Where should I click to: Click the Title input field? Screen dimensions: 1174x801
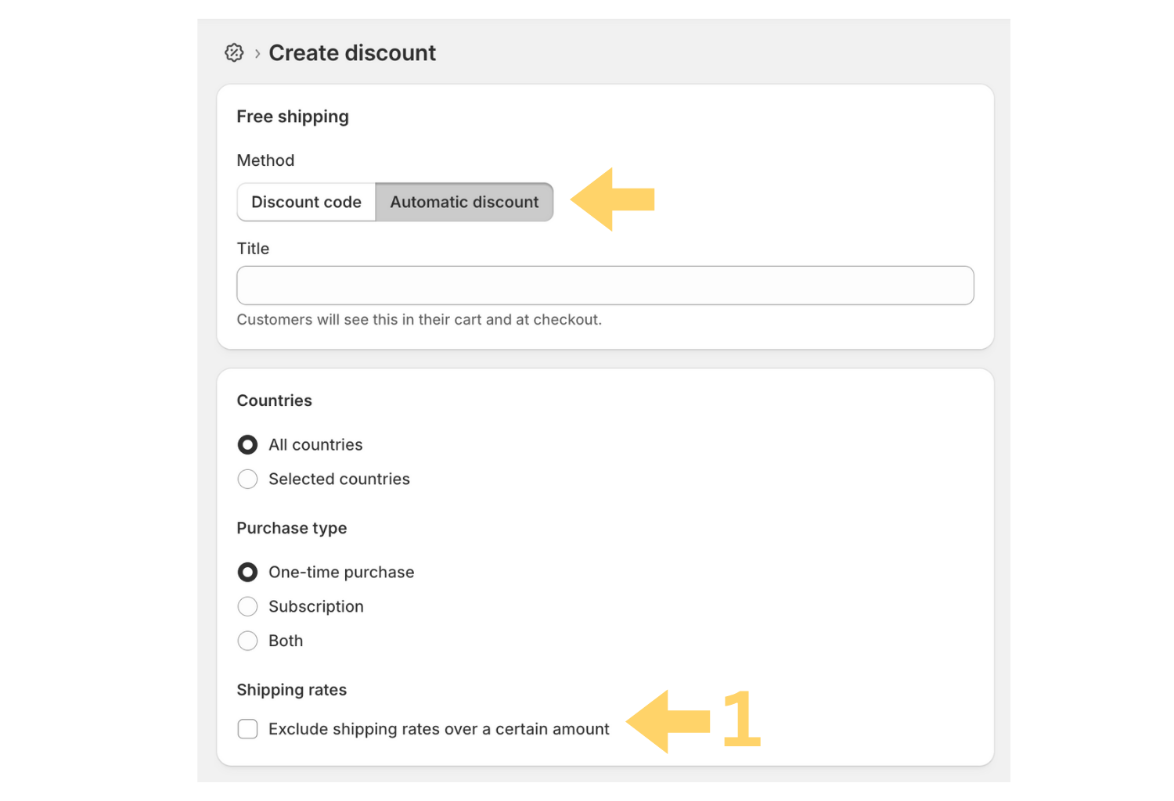(x=604, y=285)
